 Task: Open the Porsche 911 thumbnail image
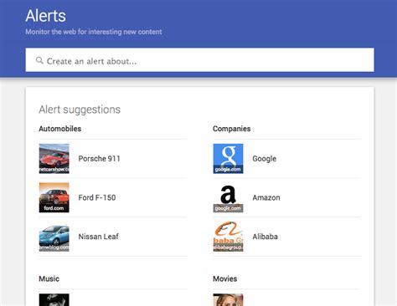[54, 159]
